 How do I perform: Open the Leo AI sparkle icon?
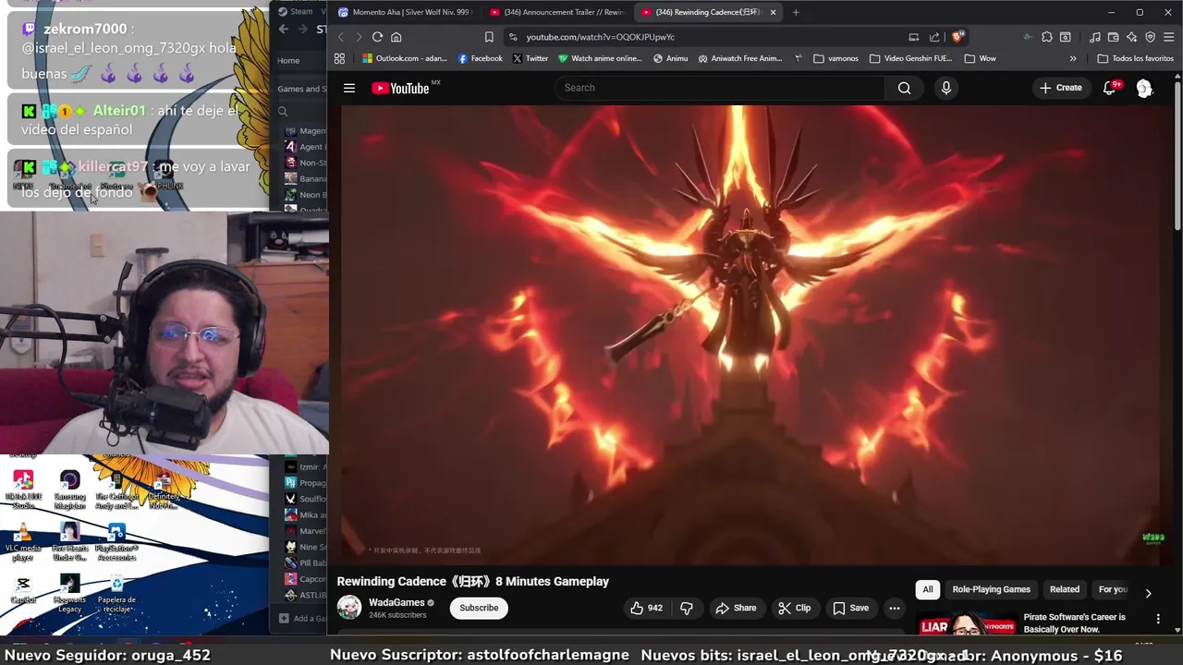tap(1131, 37)
